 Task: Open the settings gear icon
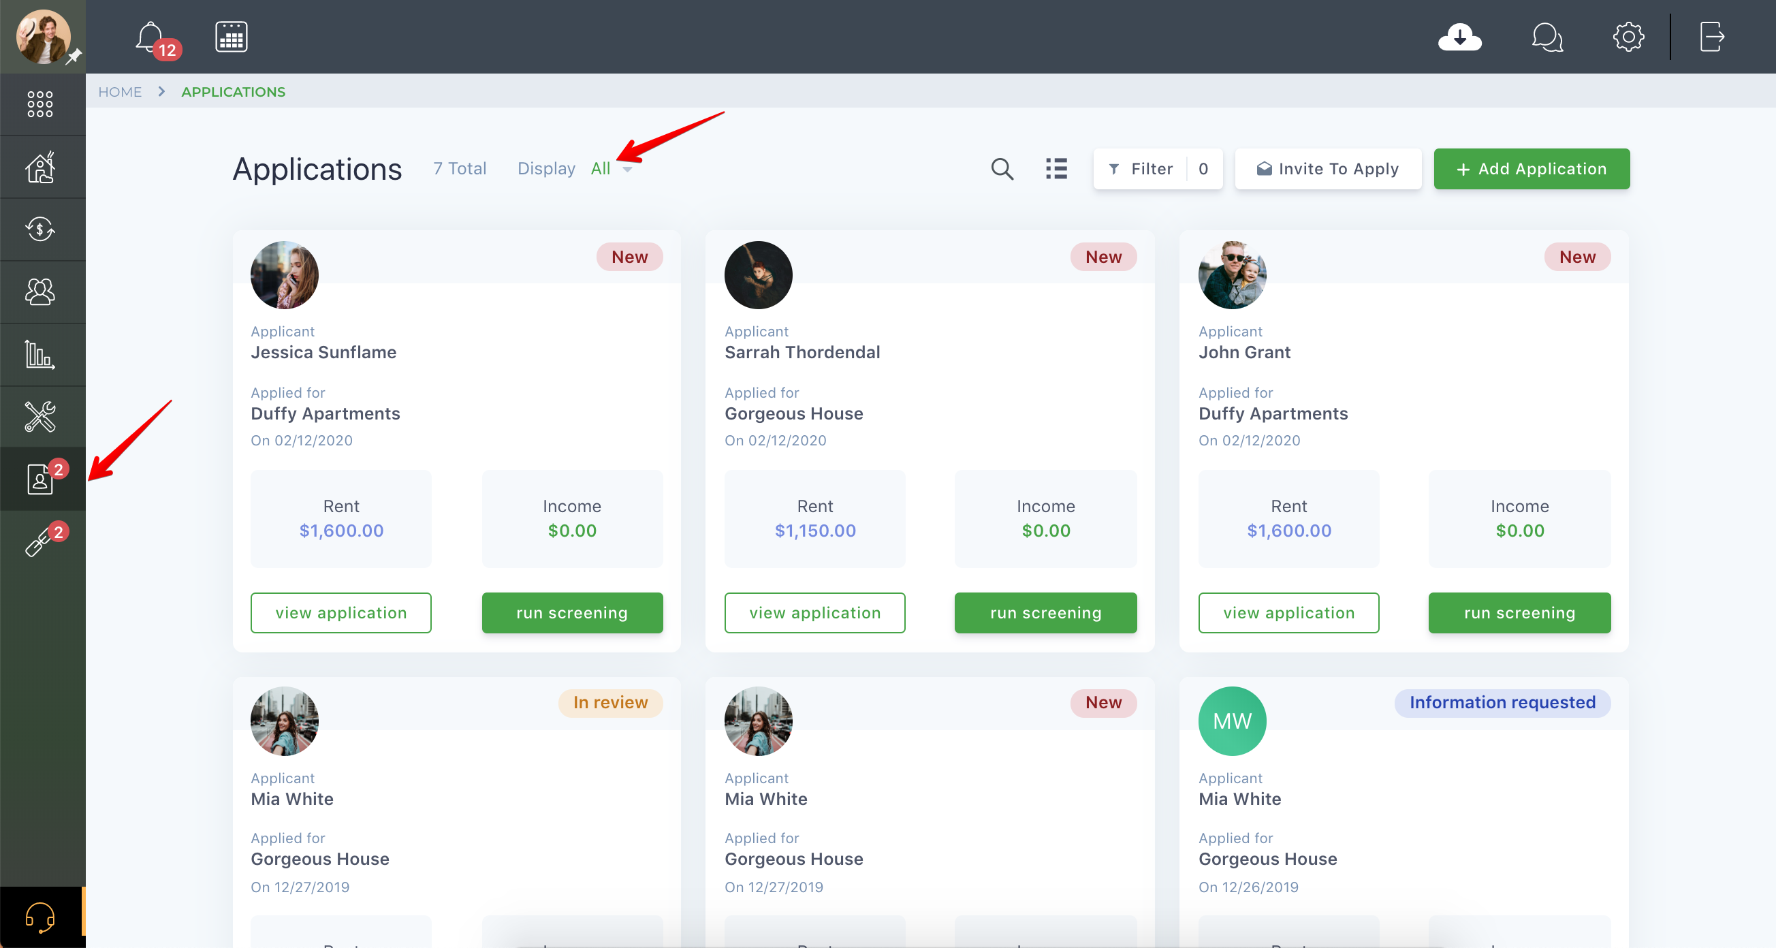[x=1628, y=37]
